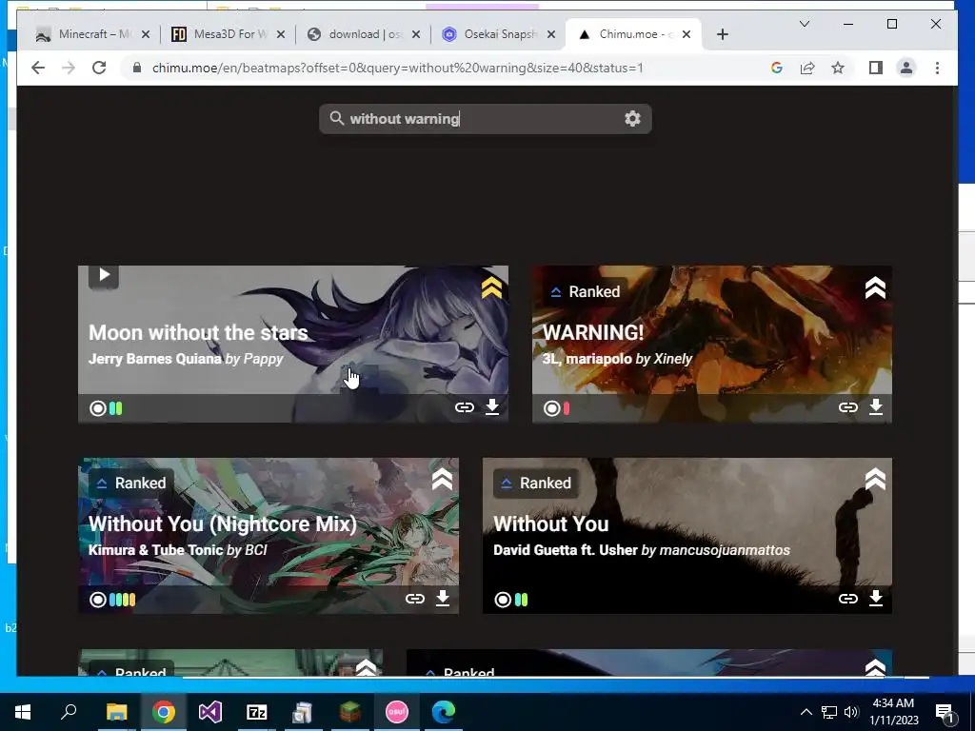
Task: Download the WARNING! beatmap
Action: click(876, 407)
